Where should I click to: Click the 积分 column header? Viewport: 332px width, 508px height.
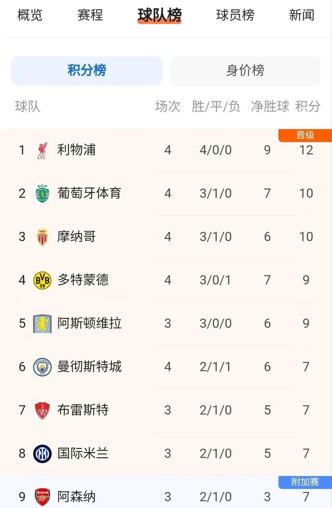[307, 106]
